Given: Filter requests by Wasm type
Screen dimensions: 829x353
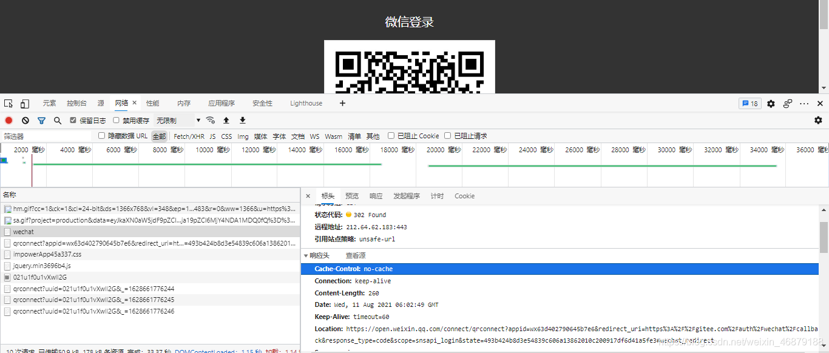Looking at the screenshot, I should point(333,136).
